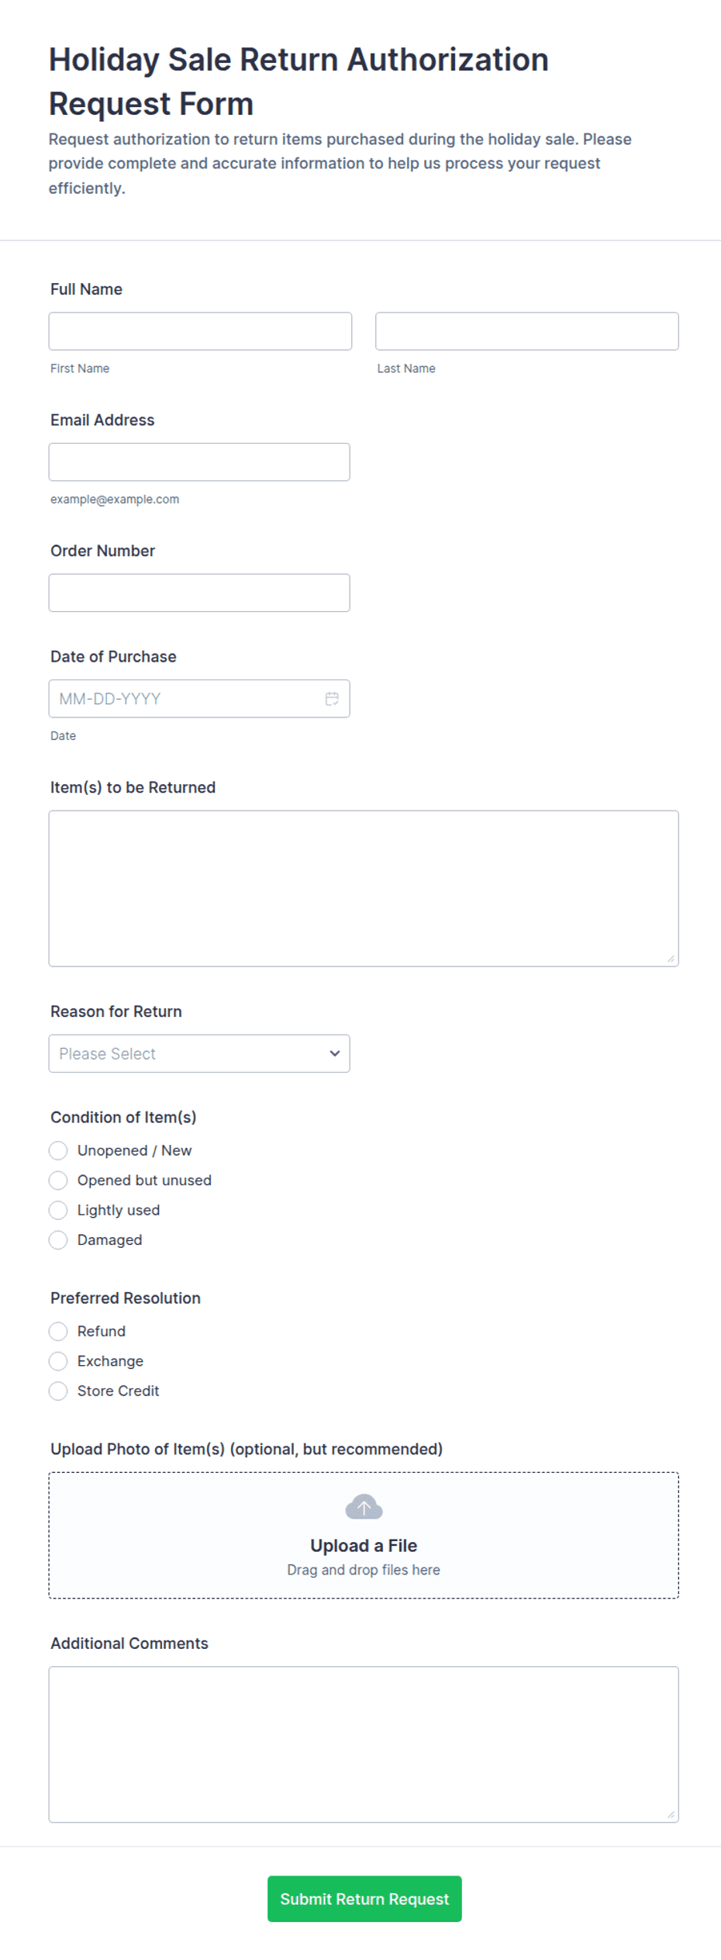Focus the First Name field
The width and height of the screenshot is (721, 1960).
pos(200,331)
